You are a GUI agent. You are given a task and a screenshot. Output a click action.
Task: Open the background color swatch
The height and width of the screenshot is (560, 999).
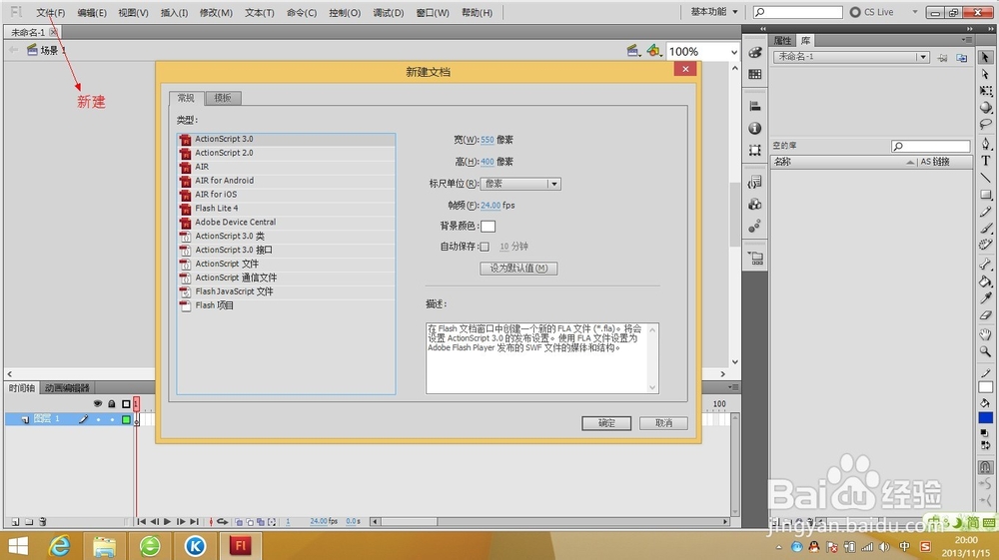[489, 227]
